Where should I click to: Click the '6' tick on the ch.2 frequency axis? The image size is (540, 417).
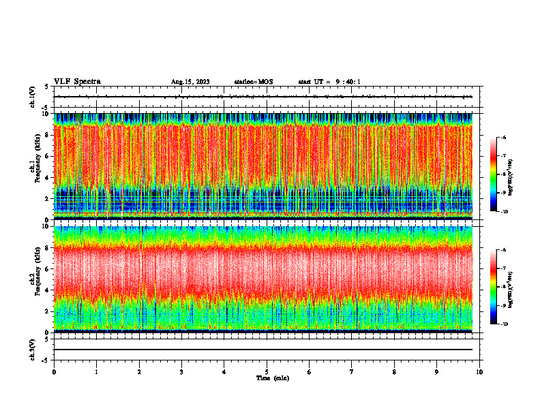point(48,269)
